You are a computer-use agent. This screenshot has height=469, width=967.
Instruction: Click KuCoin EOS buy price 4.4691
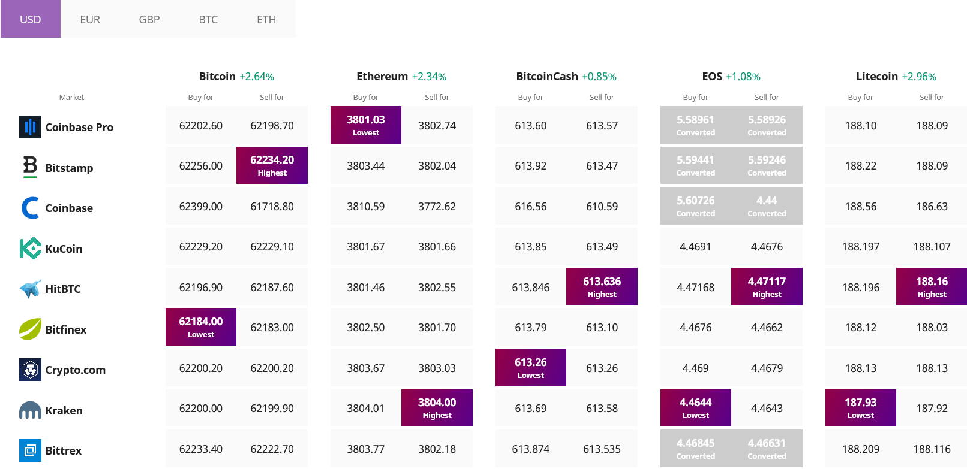(696, 247)
